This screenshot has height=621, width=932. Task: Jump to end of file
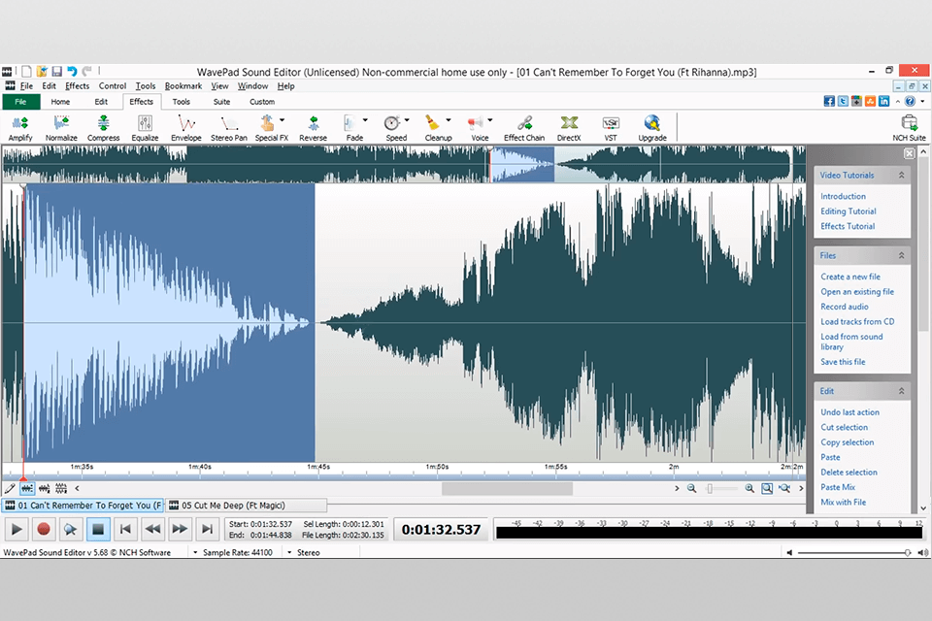click(207, 529)
